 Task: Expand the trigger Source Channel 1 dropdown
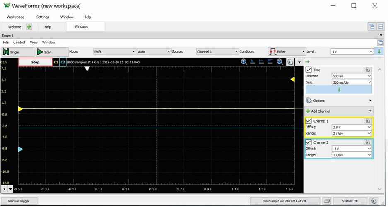point(217,52)
